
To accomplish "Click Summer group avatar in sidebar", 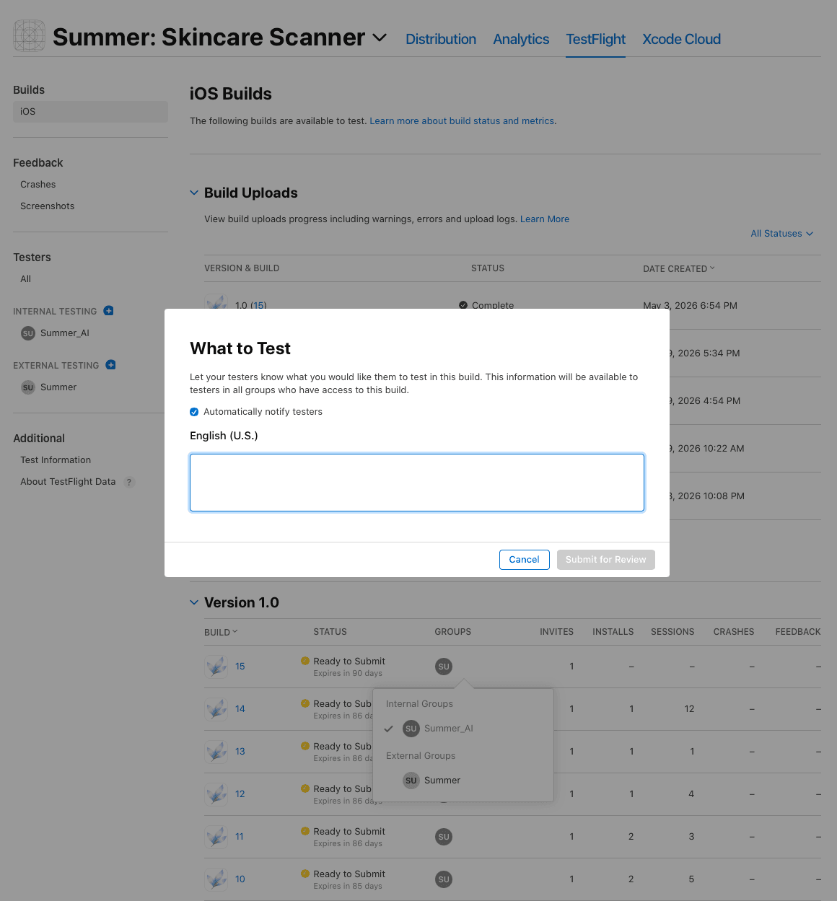I will [x=28, y=387].
